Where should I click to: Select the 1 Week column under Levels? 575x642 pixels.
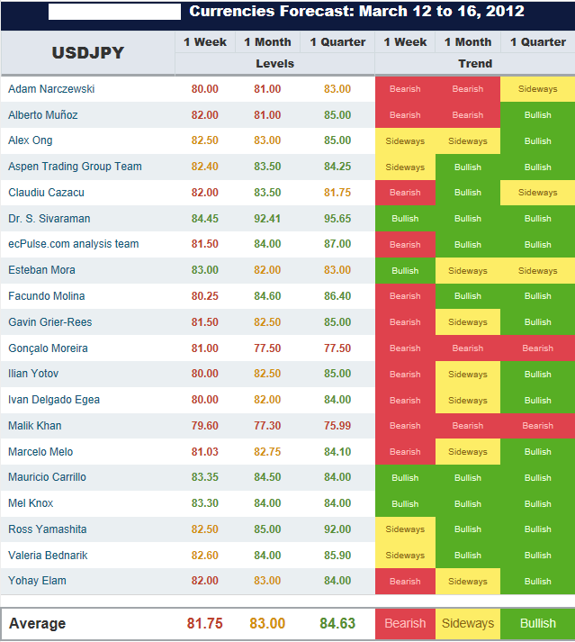point(205,42)
